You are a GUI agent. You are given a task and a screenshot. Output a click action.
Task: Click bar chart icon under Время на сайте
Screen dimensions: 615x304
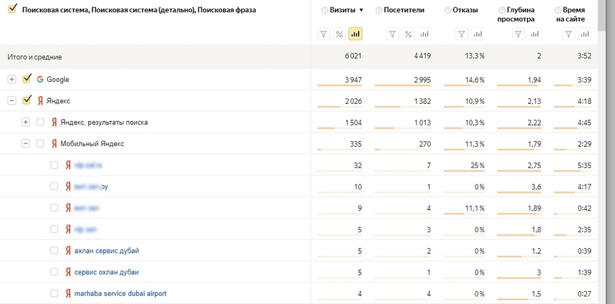[584, 34]
